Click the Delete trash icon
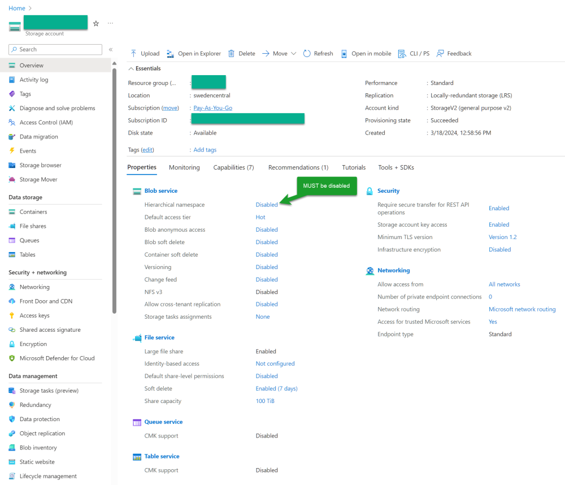 [x=231, y=54]
